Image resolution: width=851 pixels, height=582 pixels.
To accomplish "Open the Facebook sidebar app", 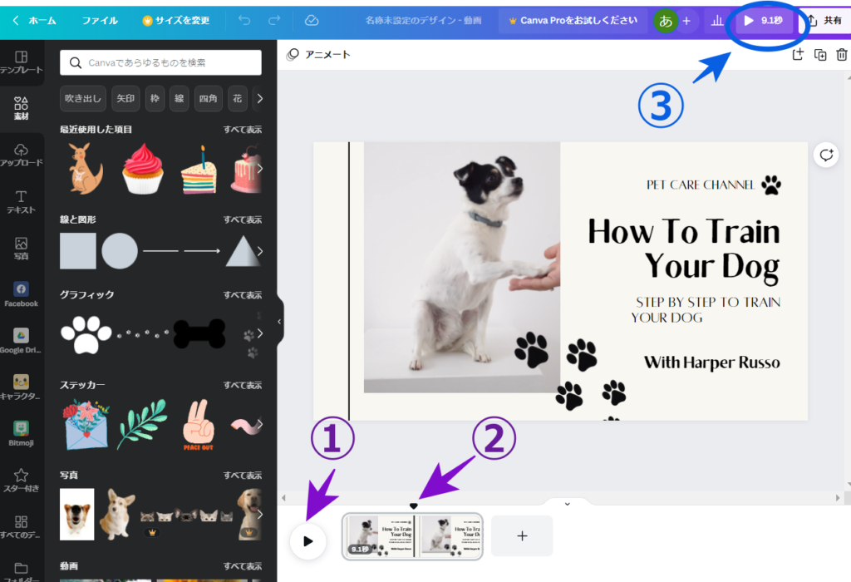I will click(x=21, y=294).
